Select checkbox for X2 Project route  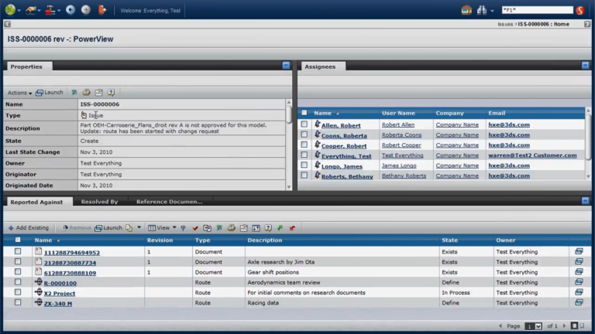18,292
